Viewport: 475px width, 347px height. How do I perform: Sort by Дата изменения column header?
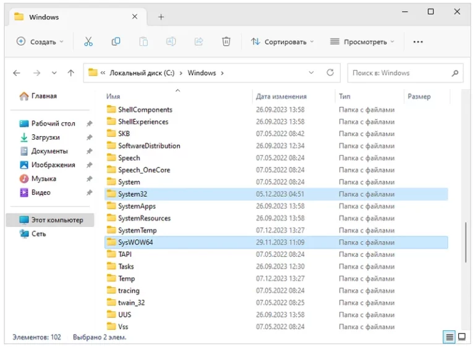coord(281,96)
